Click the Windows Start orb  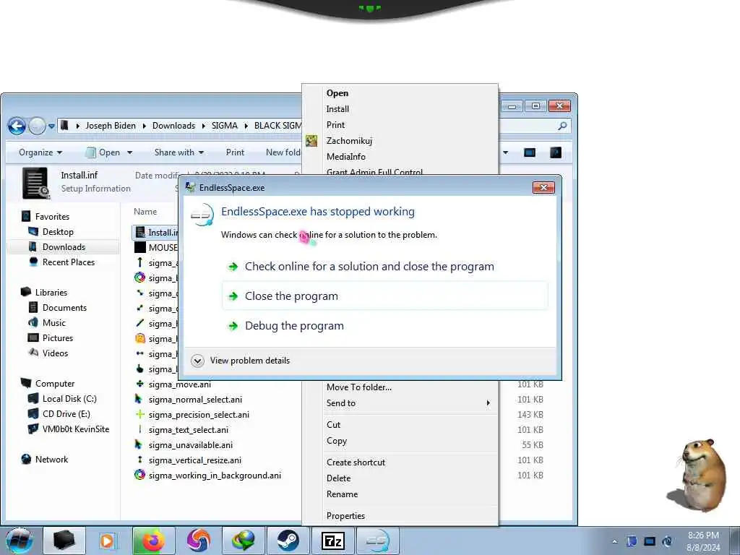pyautogui.click(x=20, y=541)
